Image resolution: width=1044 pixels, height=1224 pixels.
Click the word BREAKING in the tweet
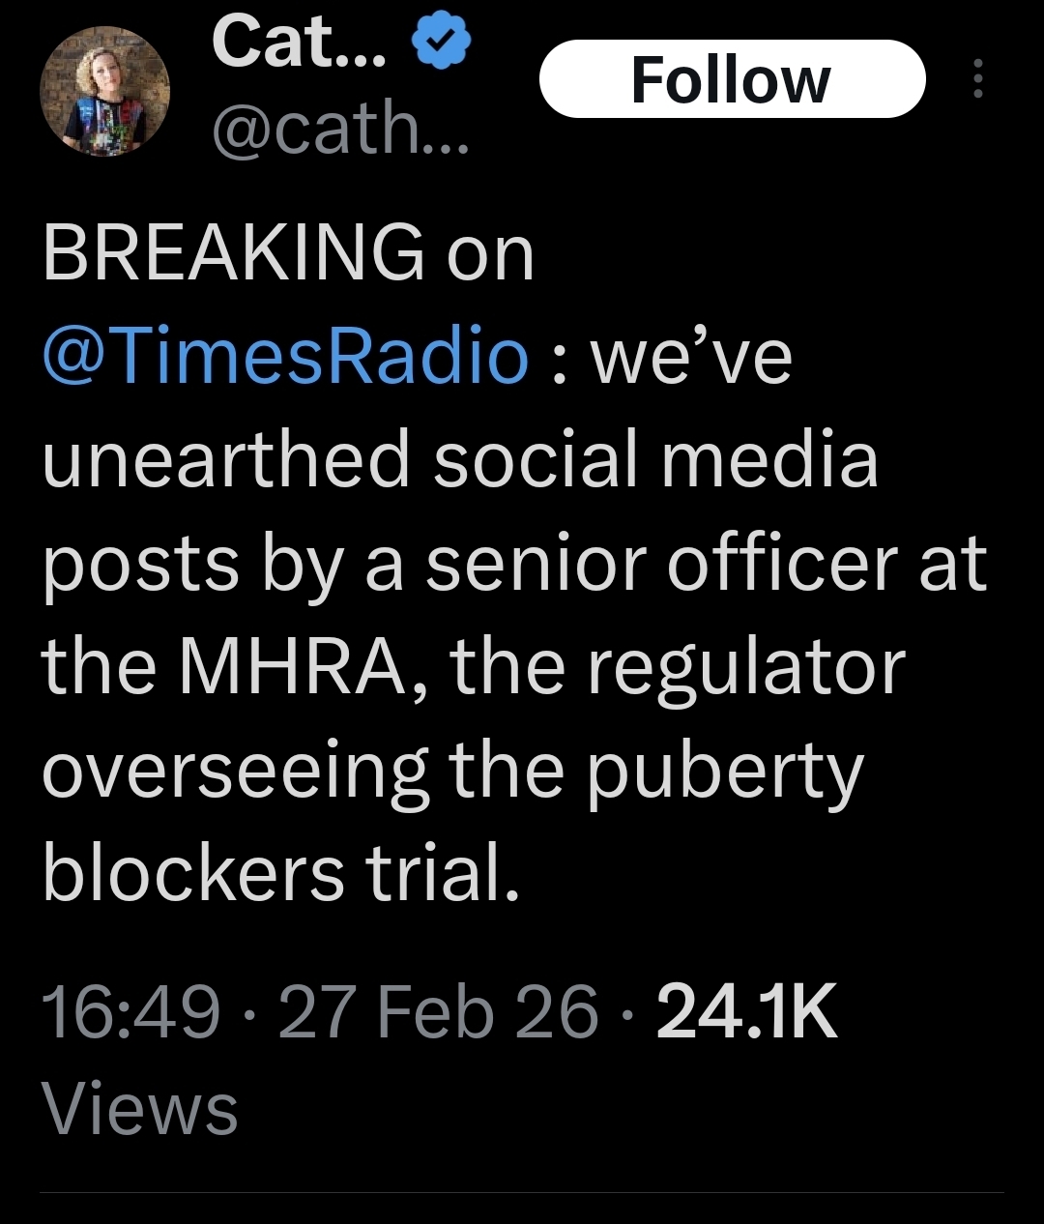point(233,253)
